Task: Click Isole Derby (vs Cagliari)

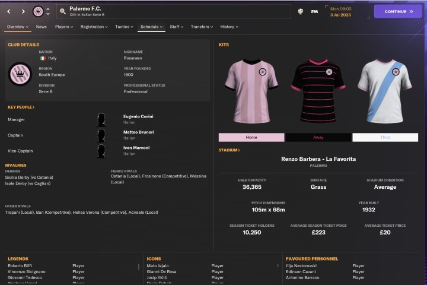Action: [x=27, y=183]
